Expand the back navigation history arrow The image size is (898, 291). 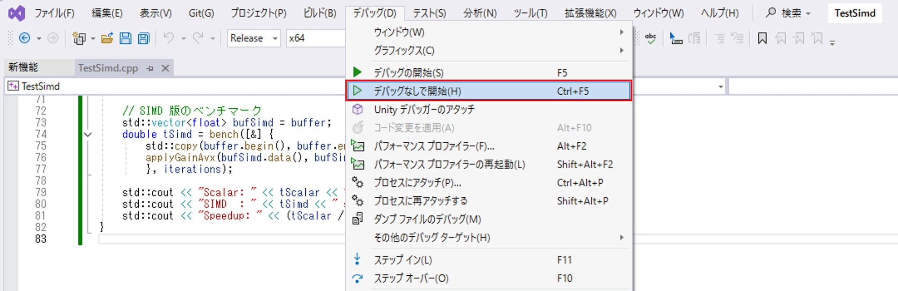pyautogui.click(x=39, y=39)
